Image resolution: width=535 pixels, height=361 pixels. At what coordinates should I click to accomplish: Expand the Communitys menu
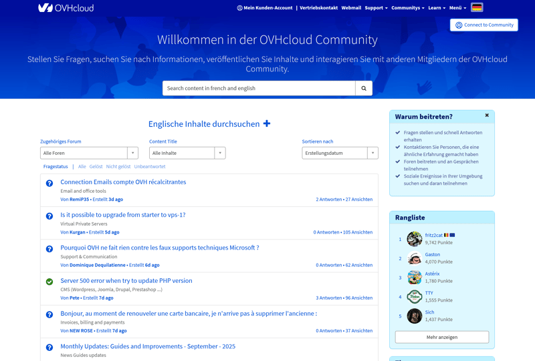(408, 8)
